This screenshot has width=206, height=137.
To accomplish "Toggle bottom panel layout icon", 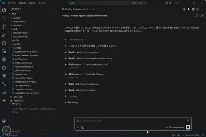I will click(175, 3).
